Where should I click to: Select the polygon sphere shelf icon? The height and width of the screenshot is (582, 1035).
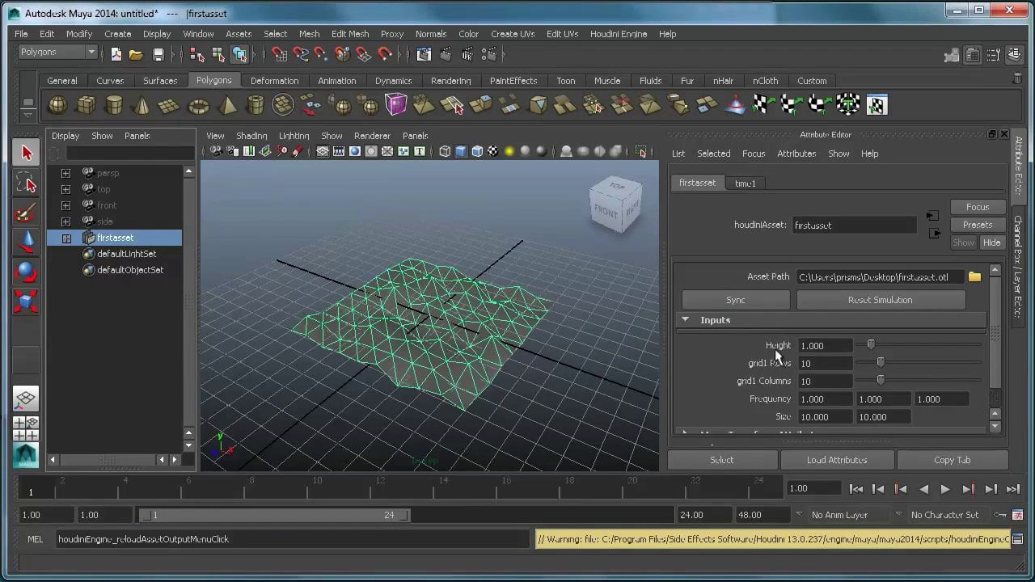pyautogui.click(x=57, y=105)
